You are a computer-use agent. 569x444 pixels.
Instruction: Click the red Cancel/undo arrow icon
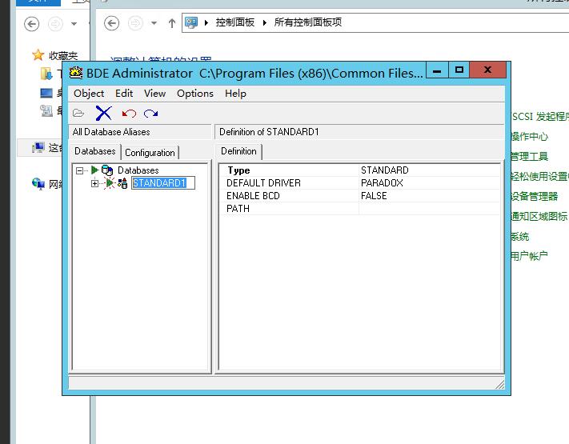point(128,114)
